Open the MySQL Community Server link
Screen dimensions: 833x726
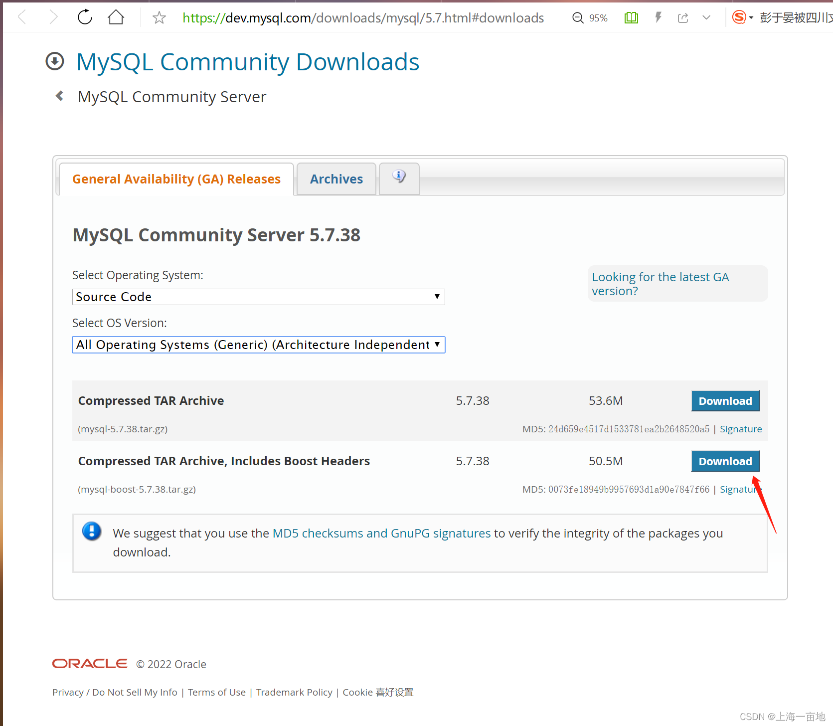(x=172, y=97)
